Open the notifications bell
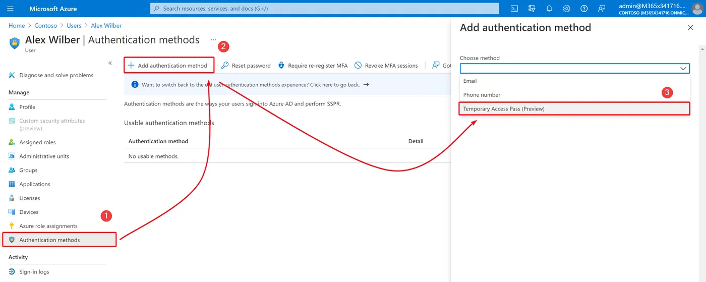The height and width of the screenshot is (282, 706). coord(549,9)
